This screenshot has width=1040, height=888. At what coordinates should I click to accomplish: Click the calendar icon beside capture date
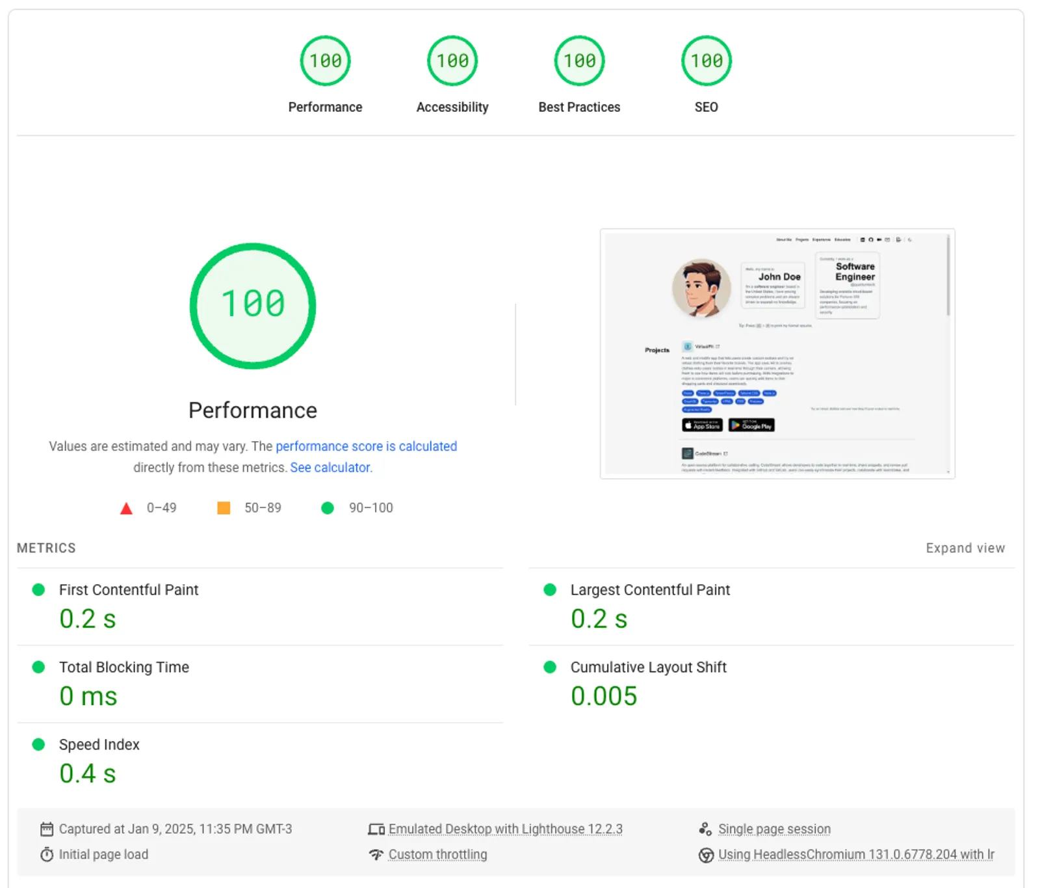[x=47, y=829]
